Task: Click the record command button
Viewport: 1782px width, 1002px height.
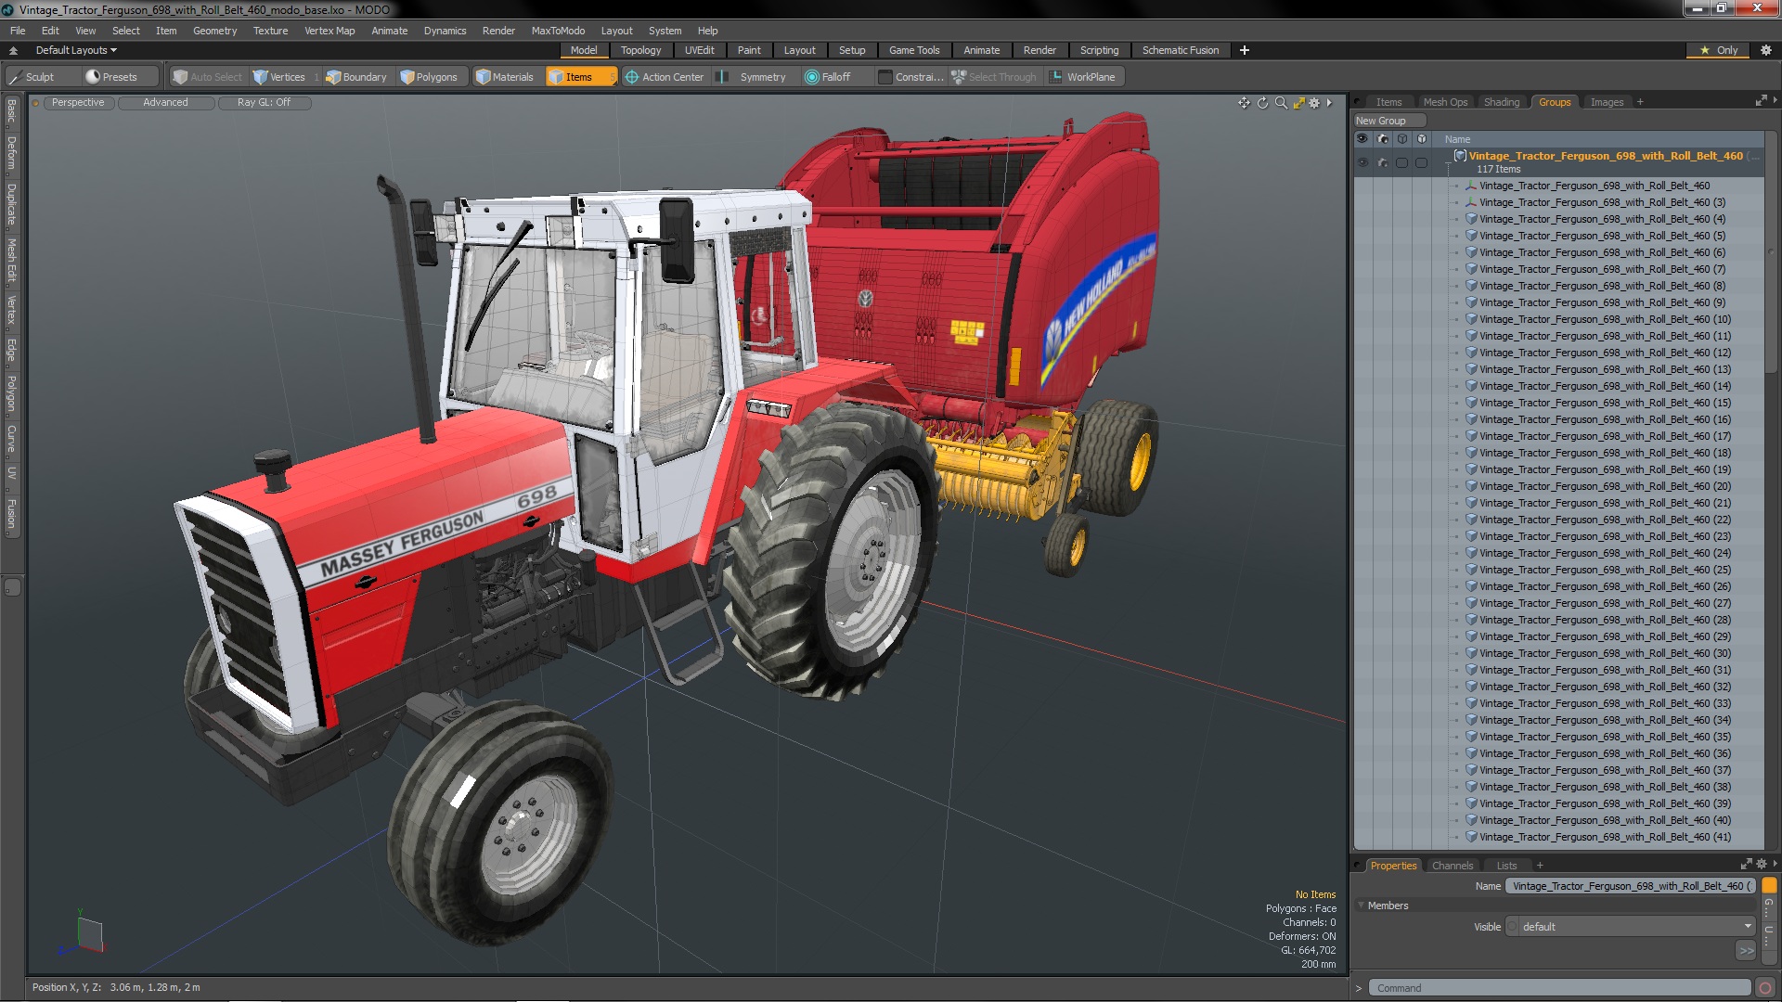Action: tap(1765, 988)
